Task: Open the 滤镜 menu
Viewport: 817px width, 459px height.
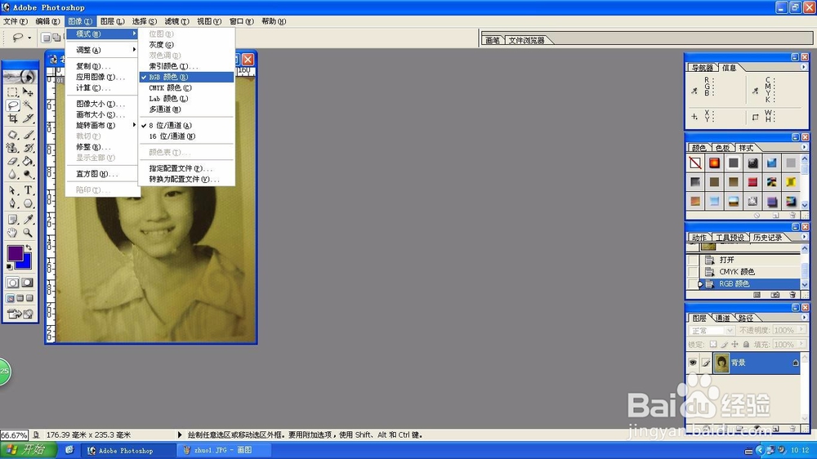Action: (x=176, y=21)
